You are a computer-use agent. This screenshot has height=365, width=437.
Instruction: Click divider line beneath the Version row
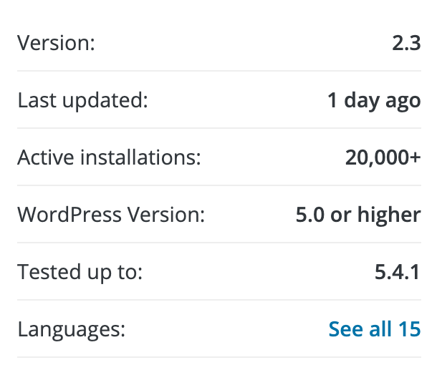[218, 71]
